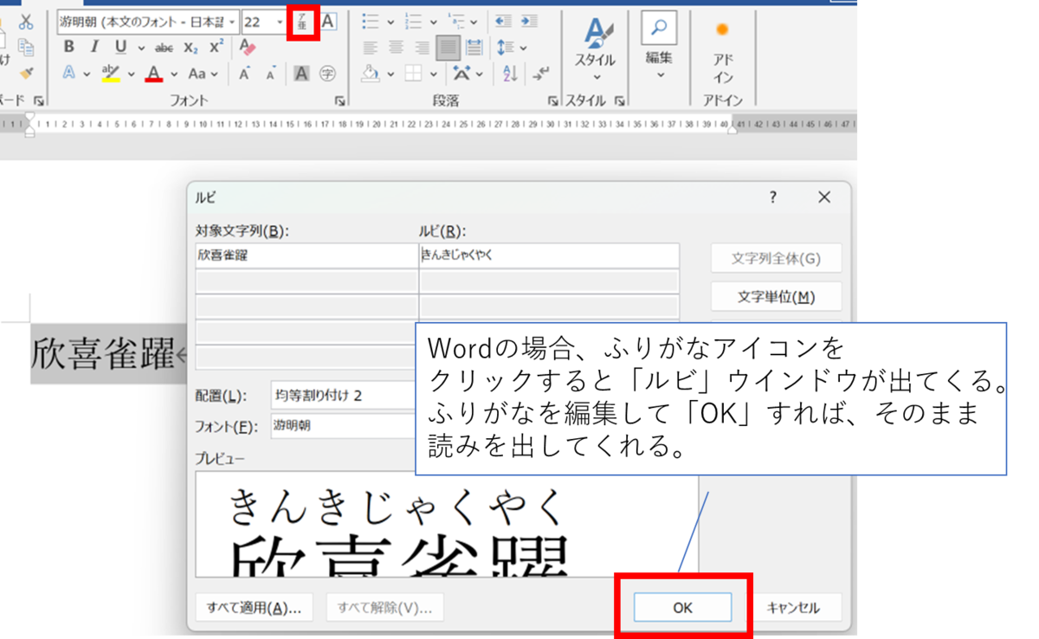
Task: Toggle justify alignment
Action: click(449, 48)
